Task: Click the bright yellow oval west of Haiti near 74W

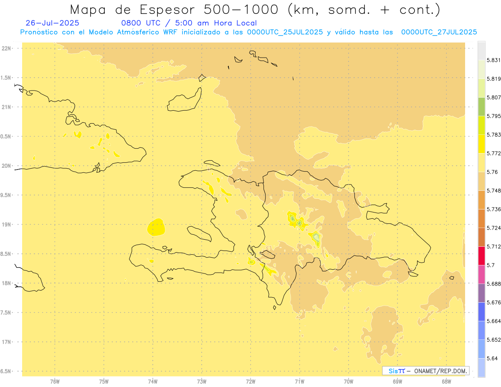Action: (x=156, y=228)
